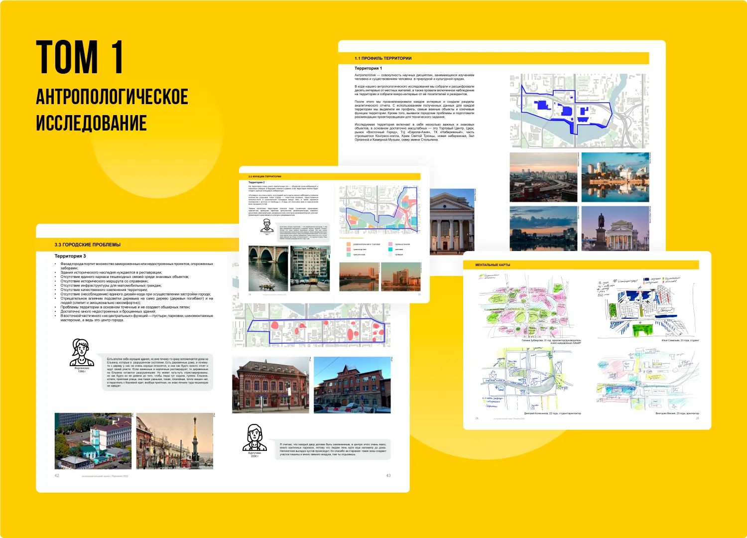Open the stone bridge arches photo
The width and height of the screenshot is (747, 538).
[x=268, y=269]
